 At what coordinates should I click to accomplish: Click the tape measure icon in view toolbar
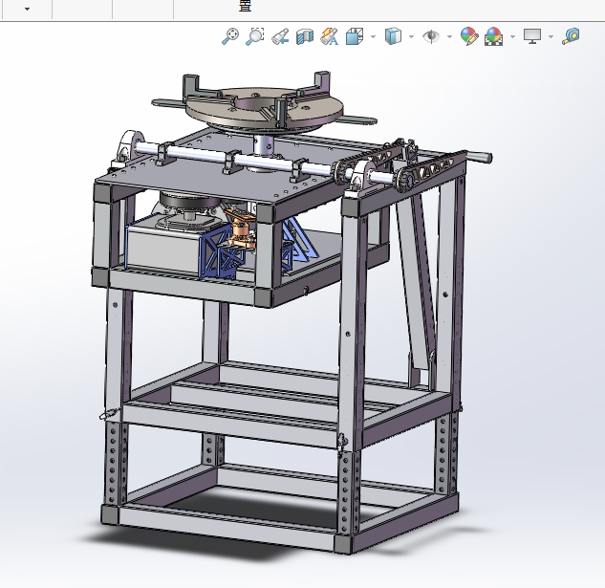click(x=571, y=36)
